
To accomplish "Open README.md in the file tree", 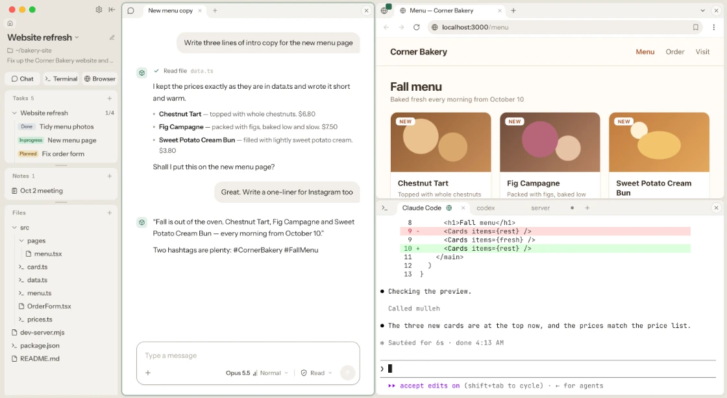I will tap(40, 358).
